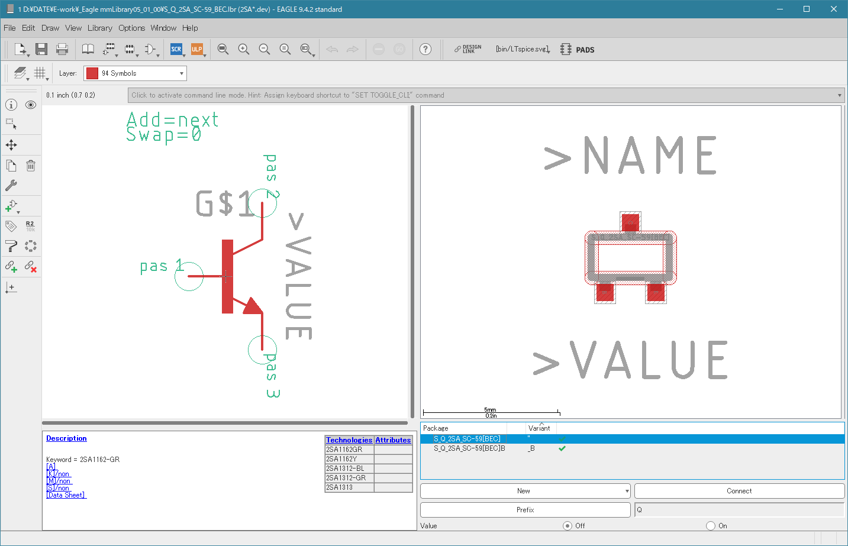Click the Design Link icon

coord(468,49)
